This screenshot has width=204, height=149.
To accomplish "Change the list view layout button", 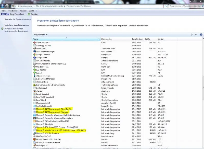I will coord(192,35).
